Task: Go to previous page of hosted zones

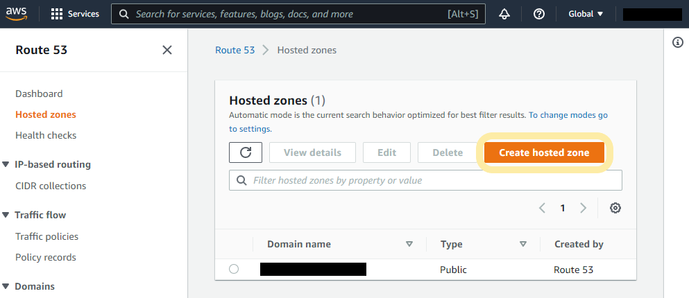Action: [542, 208]
